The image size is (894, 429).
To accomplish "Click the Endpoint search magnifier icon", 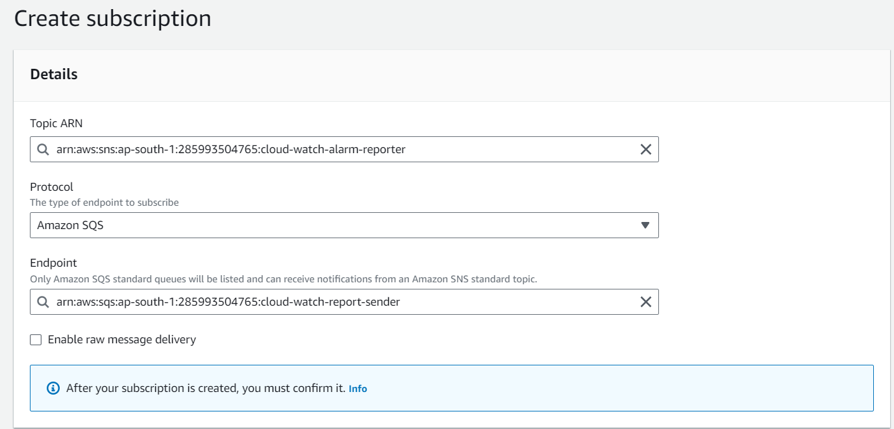I will coord(43,302).
